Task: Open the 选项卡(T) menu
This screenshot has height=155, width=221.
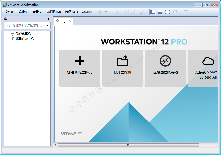Action: pyautogui.click(x=71, y=12)
